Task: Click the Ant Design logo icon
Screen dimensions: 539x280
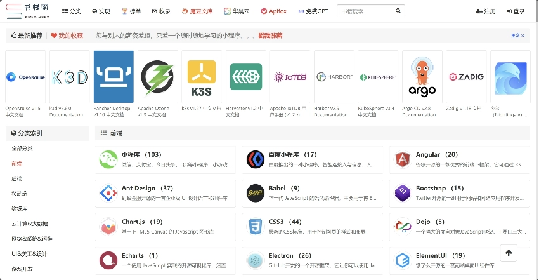Action: click(x=108, y=193)
